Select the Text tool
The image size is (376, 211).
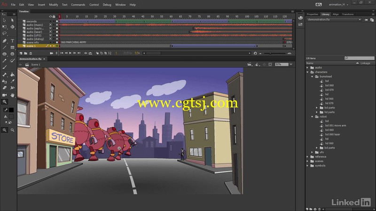pos(12,41)
